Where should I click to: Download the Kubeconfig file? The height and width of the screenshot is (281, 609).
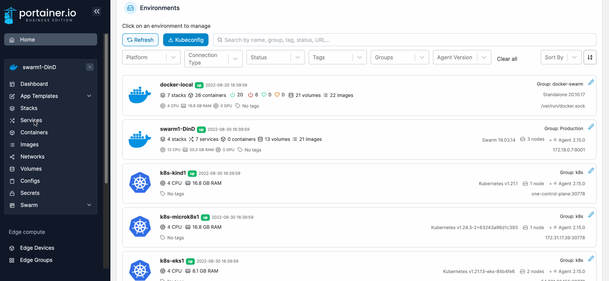(x=186, y=40)
